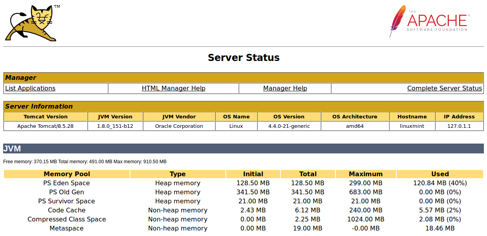Click the Server Information section header

[243, 106]
